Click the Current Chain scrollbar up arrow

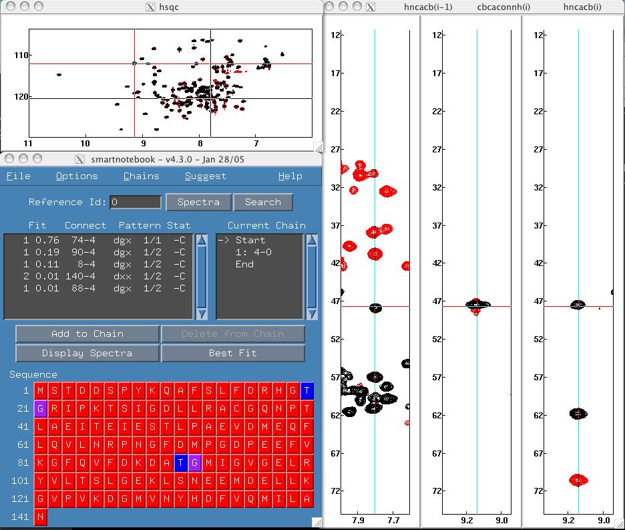coord(311,240)
